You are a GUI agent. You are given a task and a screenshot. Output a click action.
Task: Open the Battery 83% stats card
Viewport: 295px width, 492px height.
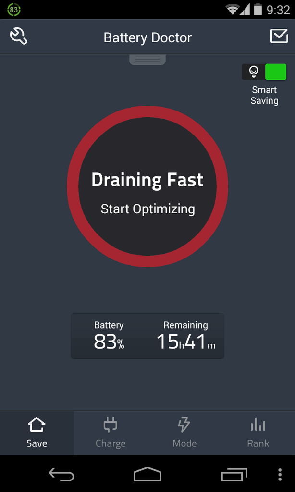click(109, 336)
